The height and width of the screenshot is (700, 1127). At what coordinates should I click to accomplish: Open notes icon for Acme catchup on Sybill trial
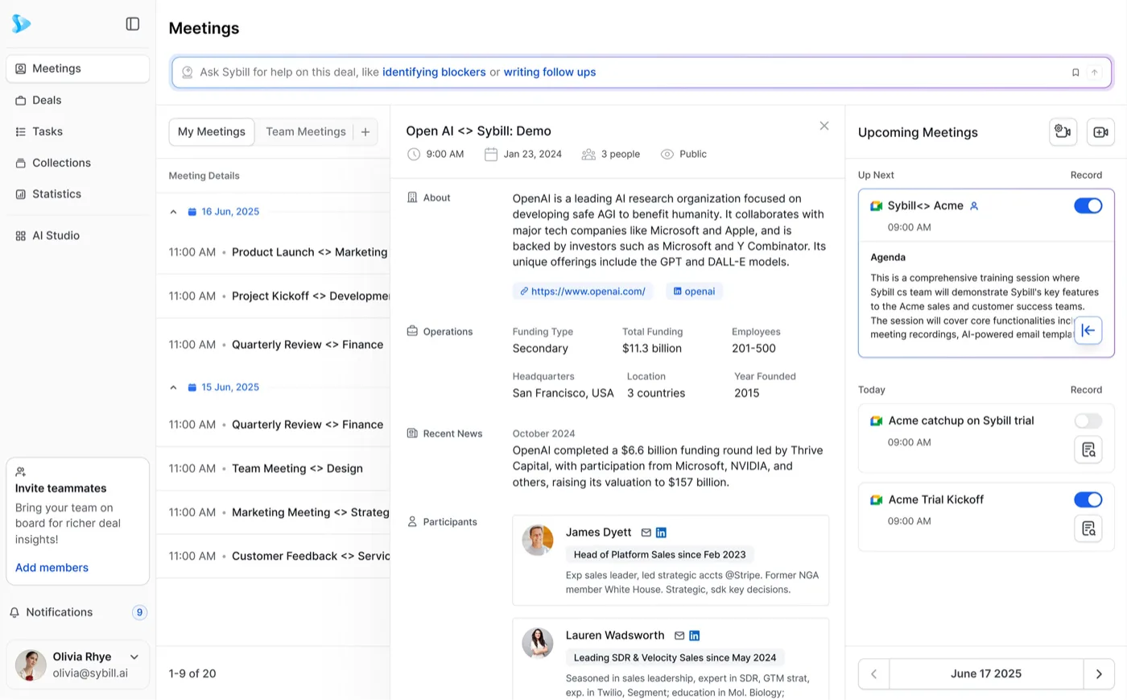coord(1088,449)
